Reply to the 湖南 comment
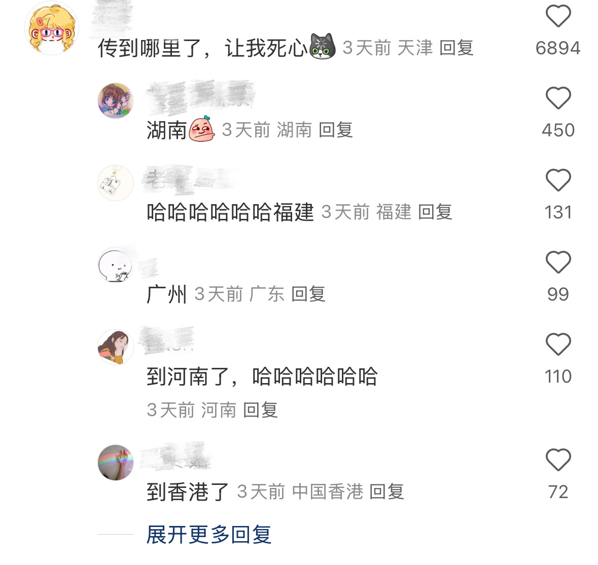The width and height of the screenshot is (598, 565). [336, 130]
